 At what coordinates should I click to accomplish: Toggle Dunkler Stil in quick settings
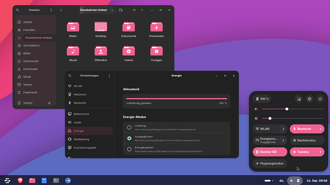coord(270,152)
